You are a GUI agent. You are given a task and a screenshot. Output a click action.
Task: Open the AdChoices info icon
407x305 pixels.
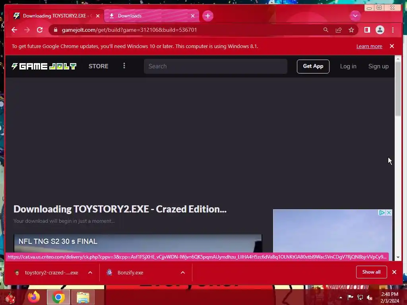pyautogui.click(x=382, y=213)
